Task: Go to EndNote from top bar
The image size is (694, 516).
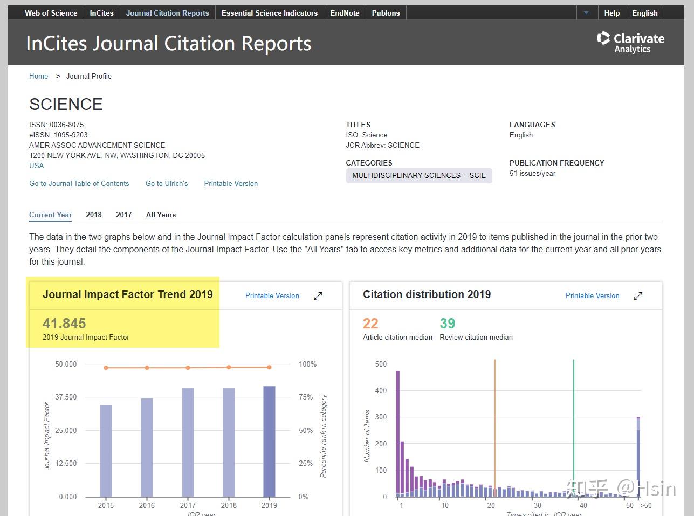Action: pyautogui.click(x=345, y=13)
